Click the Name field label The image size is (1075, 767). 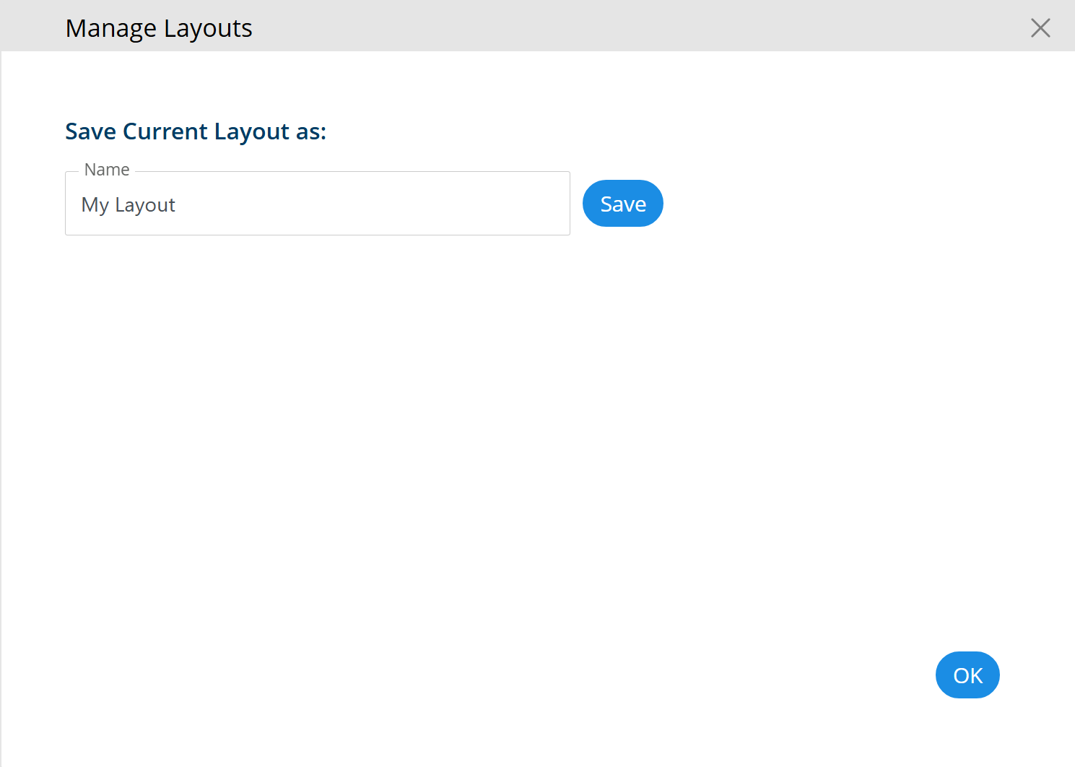[x=107, y=170]
